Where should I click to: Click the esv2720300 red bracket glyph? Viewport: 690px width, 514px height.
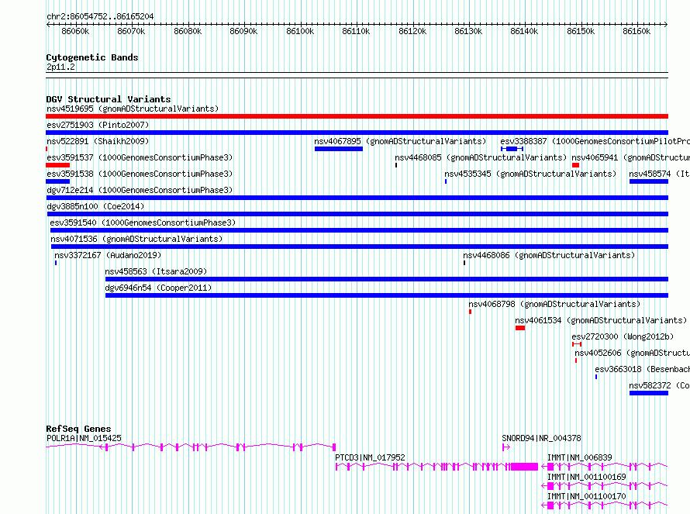click(x=577, y=344)
